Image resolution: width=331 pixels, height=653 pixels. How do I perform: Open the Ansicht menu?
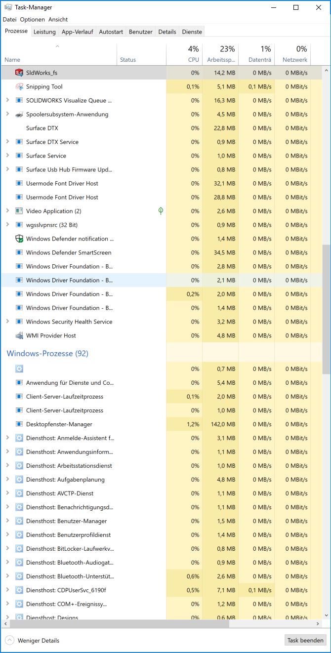(x=58, y=19)
